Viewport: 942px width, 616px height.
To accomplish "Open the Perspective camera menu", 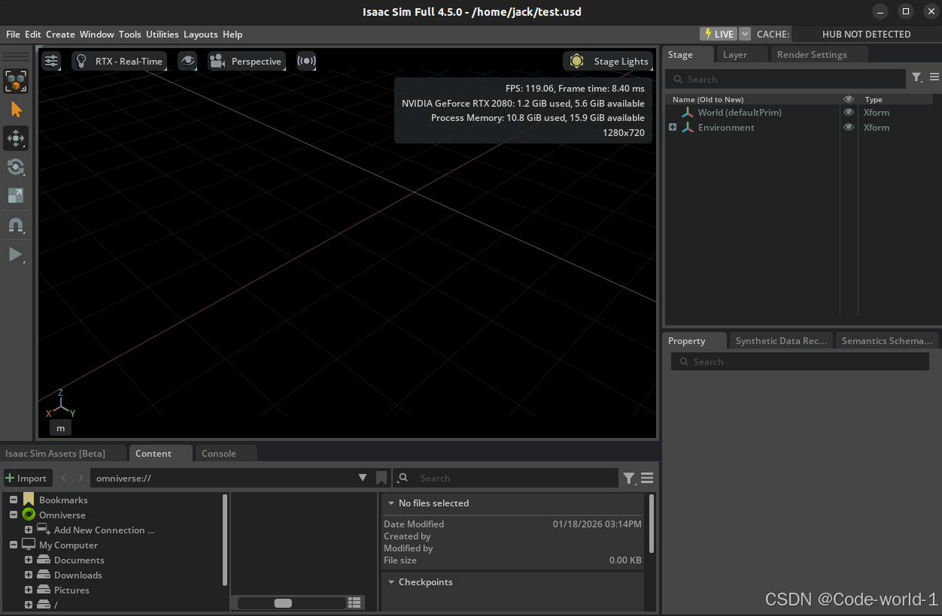I will (247, 61).
